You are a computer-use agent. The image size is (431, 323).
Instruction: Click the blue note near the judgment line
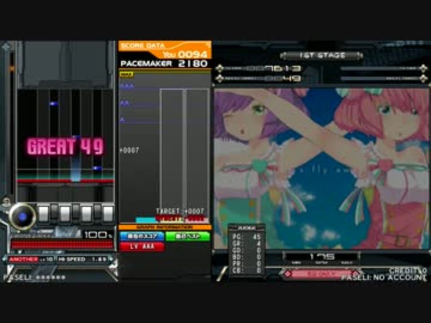point(97,168)
